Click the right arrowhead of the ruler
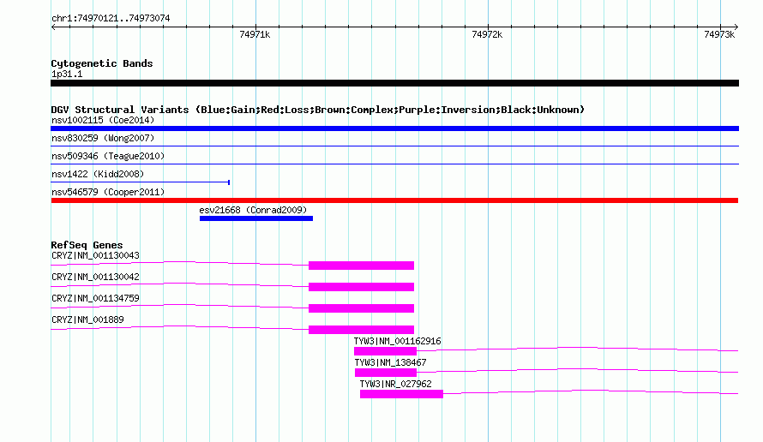763x442 pixels. pos(736,27)
